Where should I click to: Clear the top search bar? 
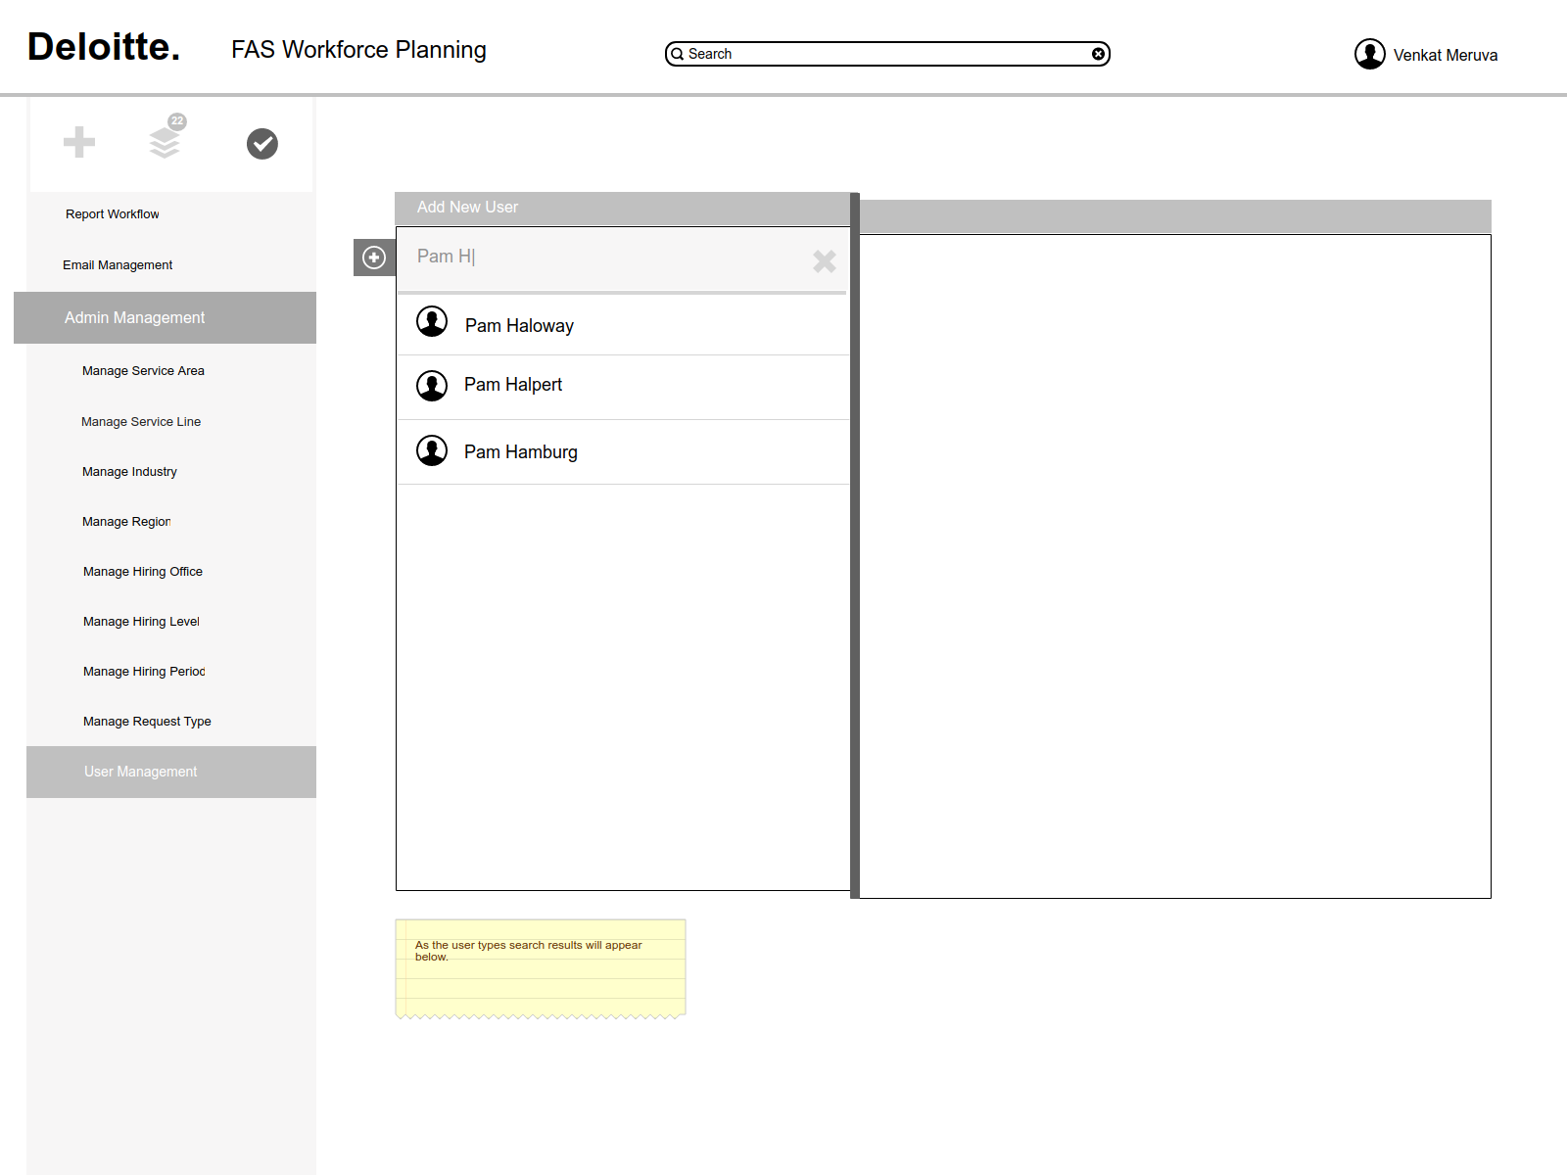click(1099, 54)
